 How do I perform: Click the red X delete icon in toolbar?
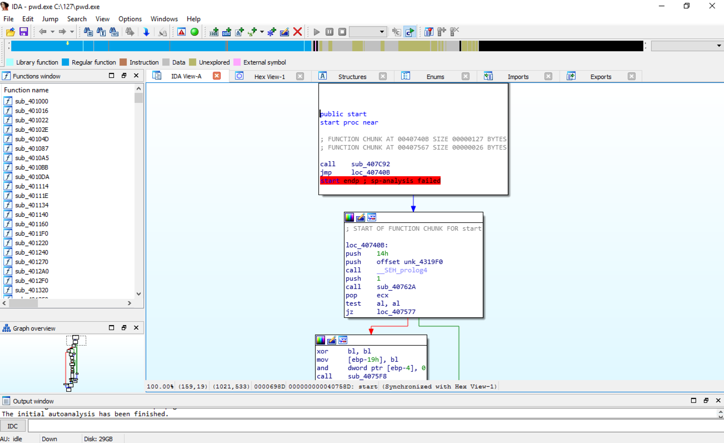click(x=298, y=32)
